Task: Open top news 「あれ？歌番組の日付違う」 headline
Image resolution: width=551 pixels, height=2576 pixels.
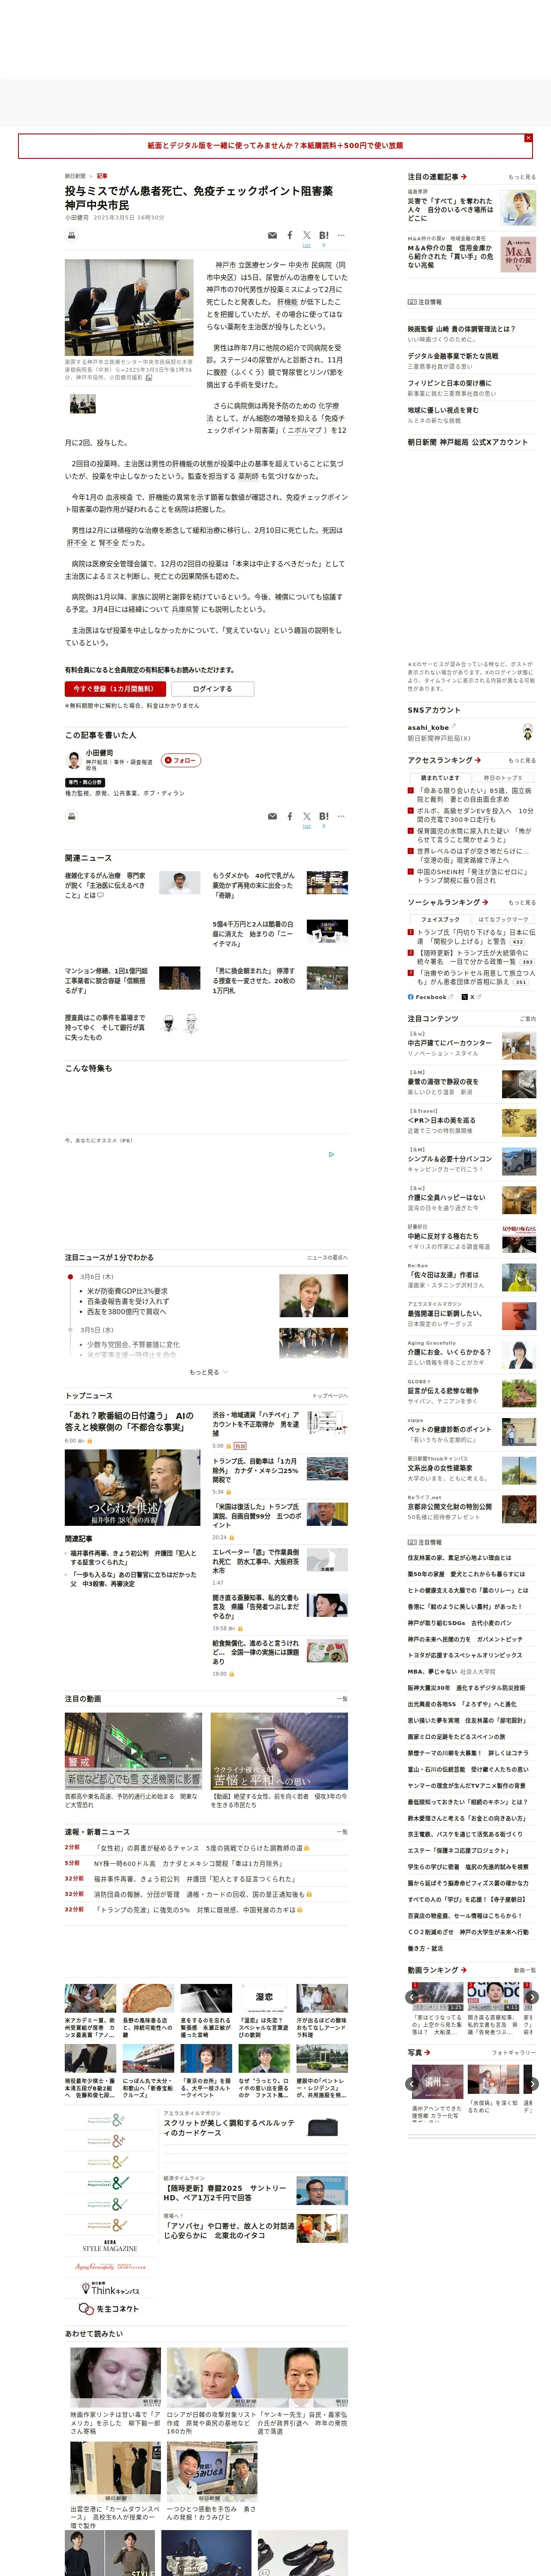Action: click(x=129, y=1421)
